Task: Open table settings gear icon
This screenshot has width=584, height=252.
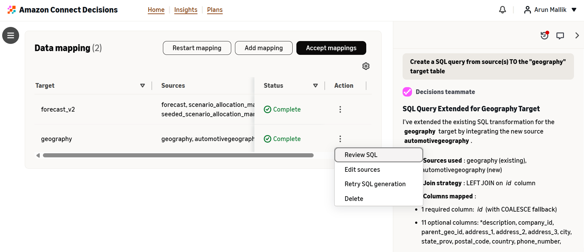Action: 366,66
